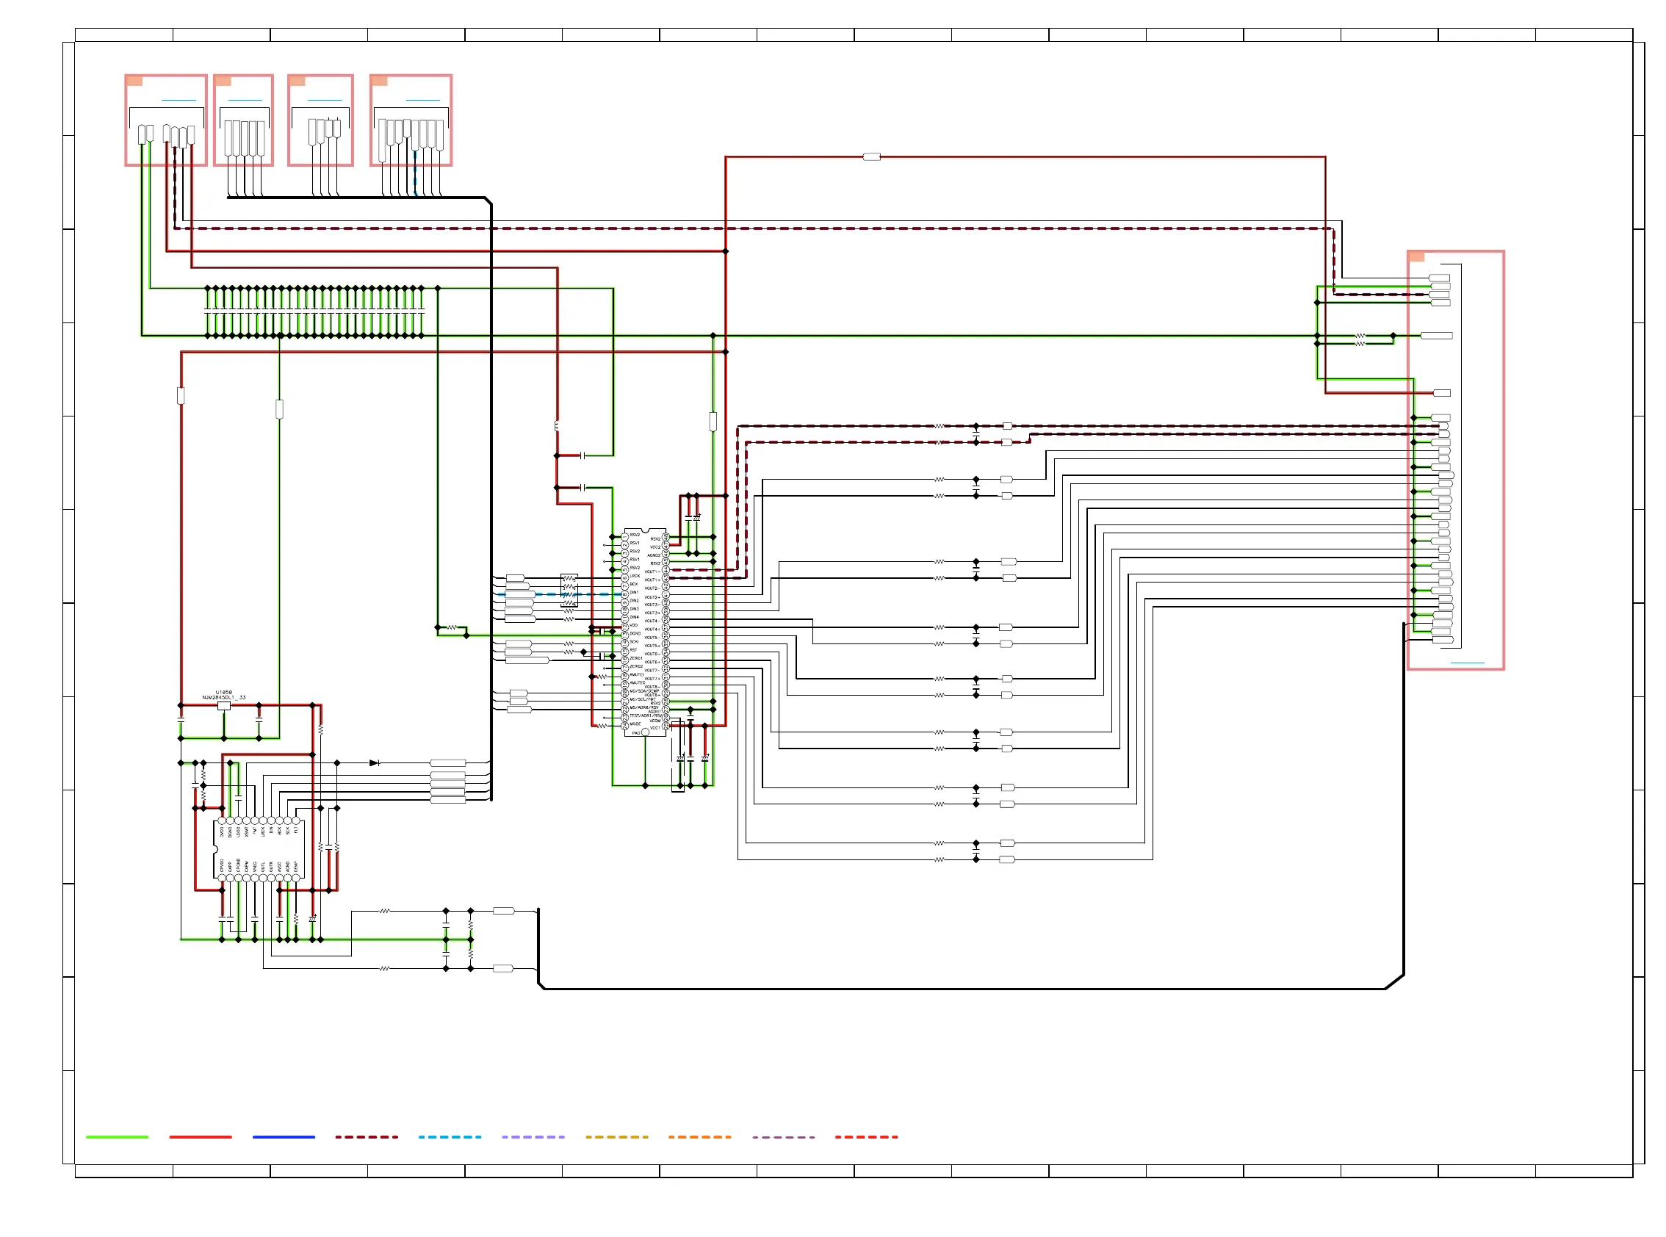The height and width of the screenshot is (1237, 1666).
Task: Open the blue link in fourth connector box
Action: (x=422, y=101)
